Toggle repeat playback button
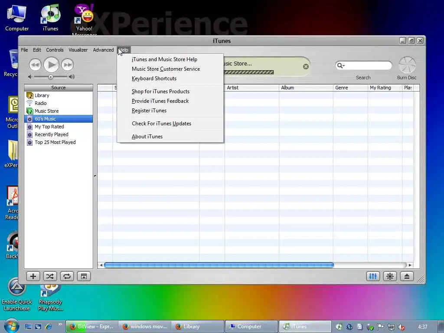Screen dimensions: 444x333 [67, 276]
